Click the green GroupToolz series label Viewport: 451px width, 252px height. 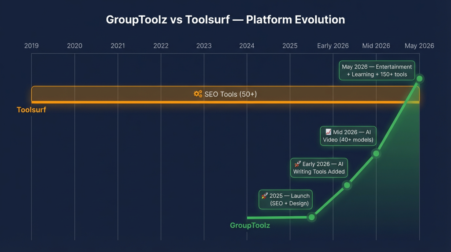click(250, 225)
